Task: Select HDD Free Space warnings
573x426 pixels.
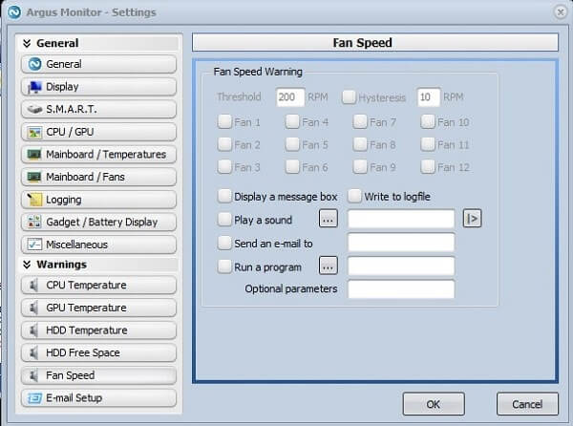Action: coord(98,352)
